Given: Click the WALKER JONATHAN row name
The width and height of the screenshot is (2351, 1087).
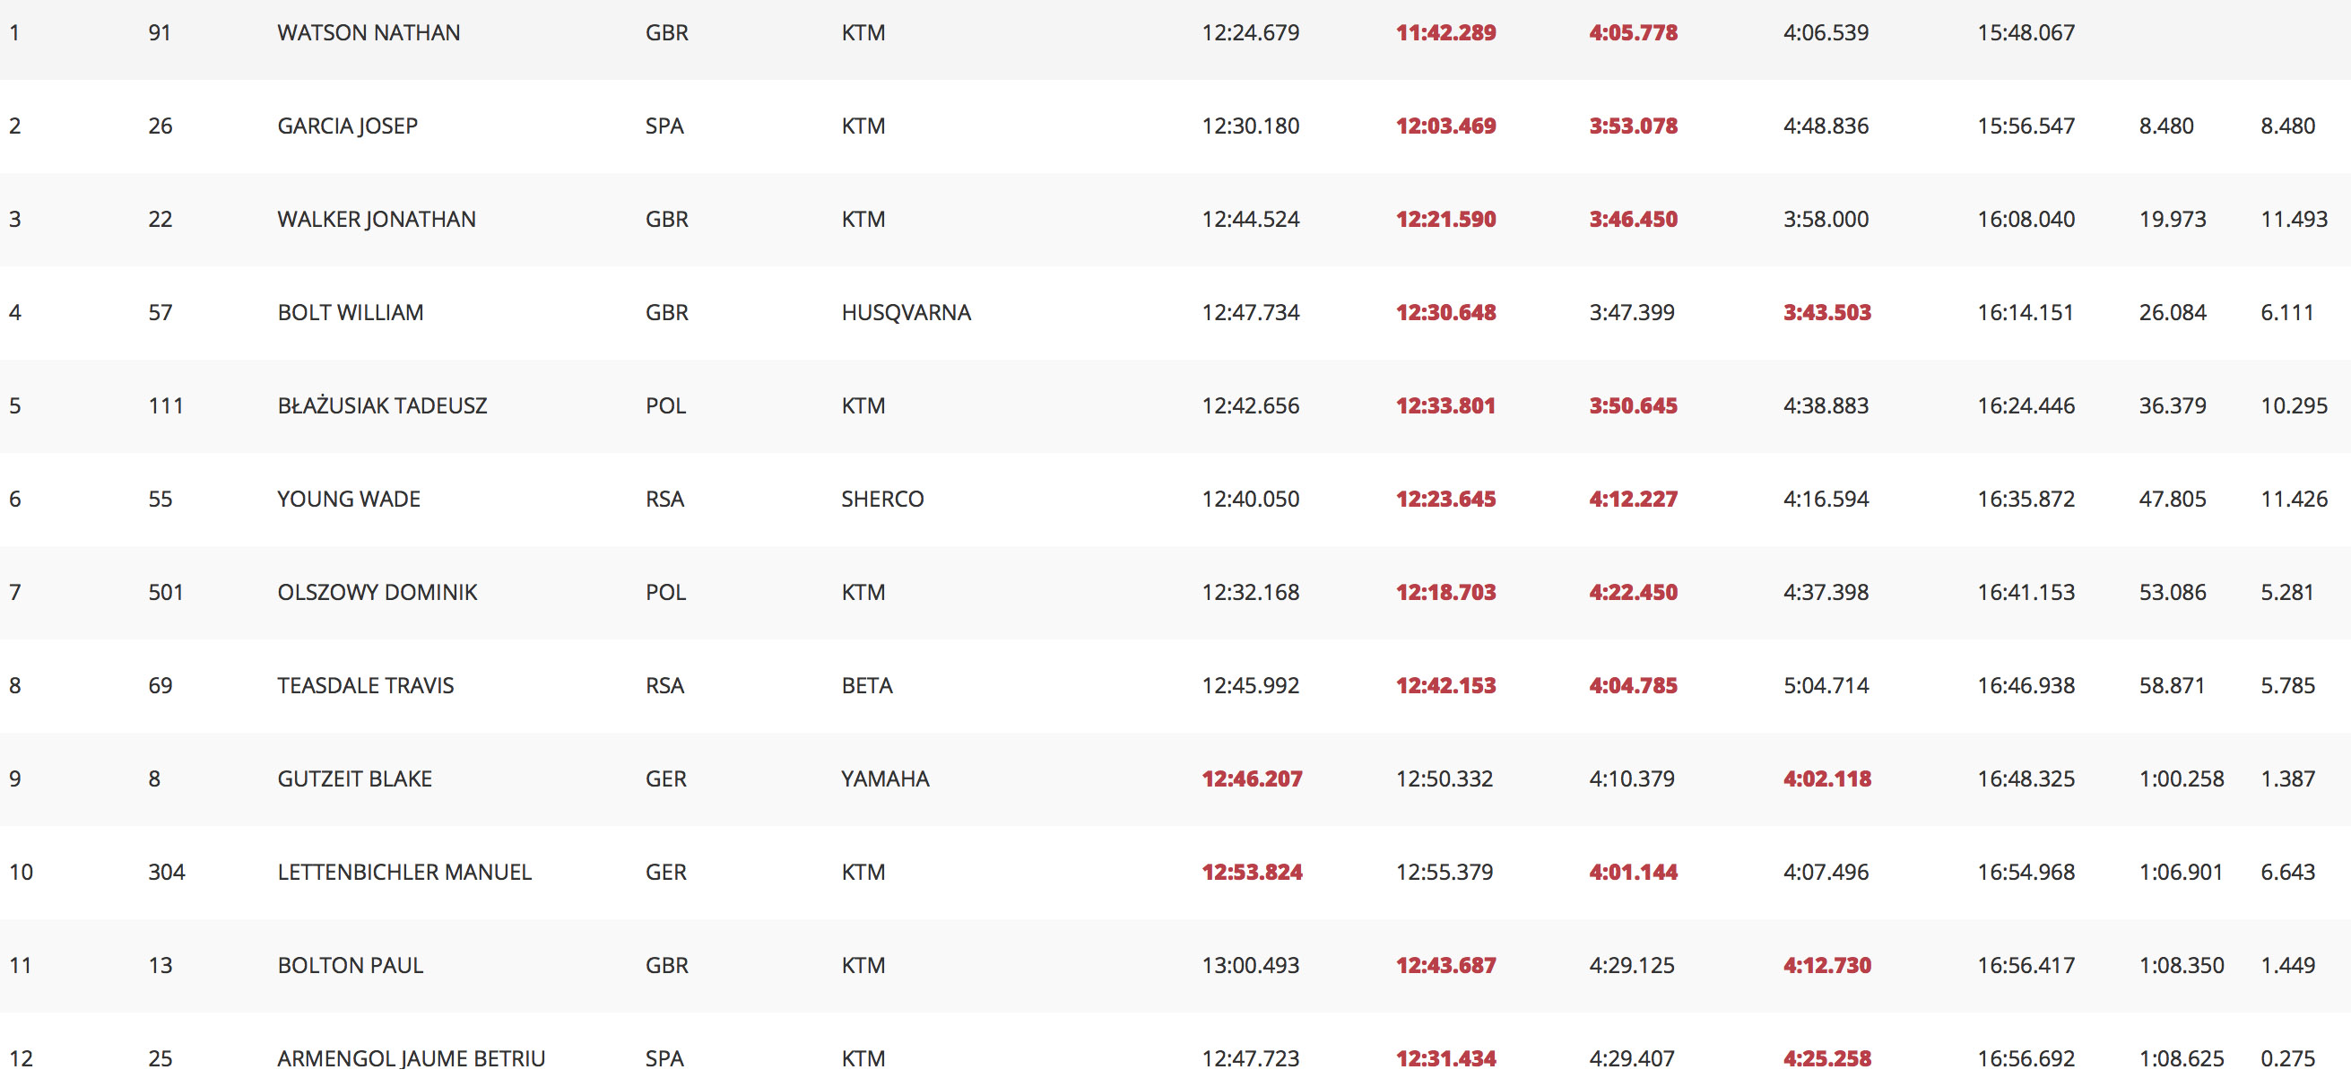Looking at the screenshot, I should pyautogui.click(x=376, y=219).
